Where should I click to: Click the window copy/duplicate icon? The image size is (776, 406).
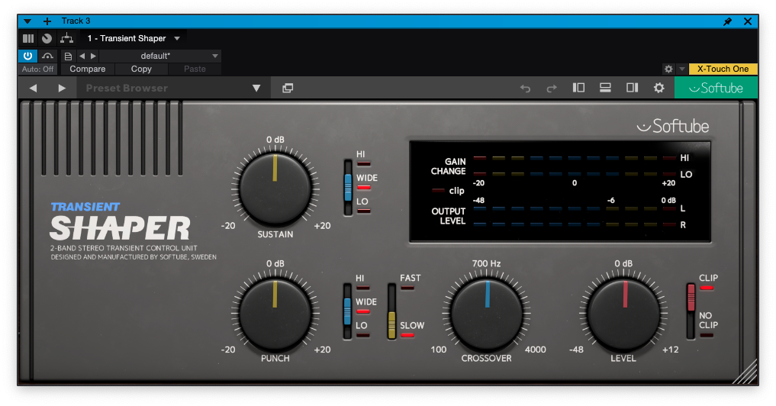288,88
